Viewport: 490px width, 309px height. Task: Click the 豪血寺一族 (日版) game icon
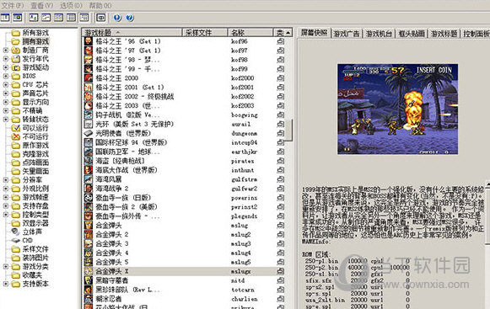point(89,198)
